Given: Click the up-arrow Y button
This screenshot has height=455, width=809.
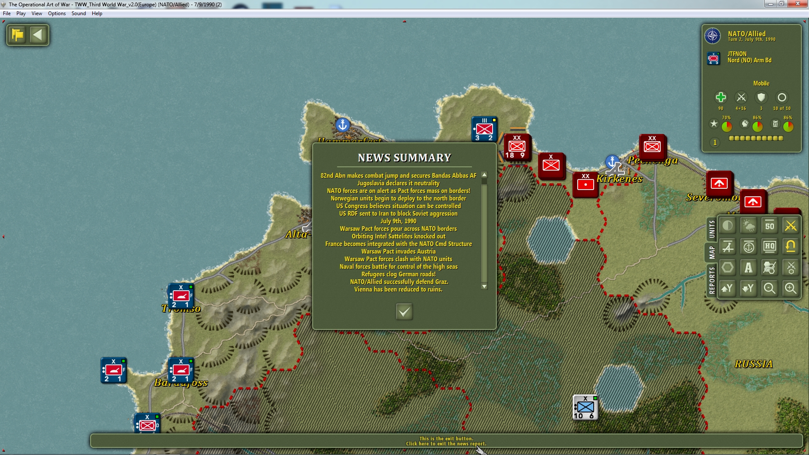Looking at the screenshot, I should point(728,289).
